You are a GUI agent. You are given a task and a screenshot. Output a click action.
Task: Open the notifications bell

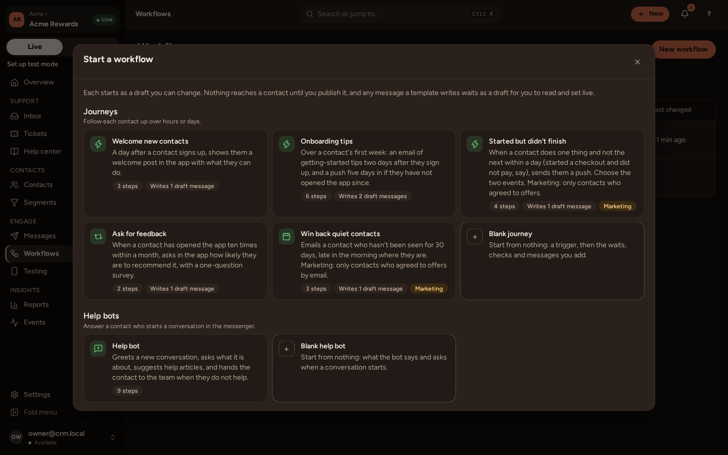coord(685,14)
